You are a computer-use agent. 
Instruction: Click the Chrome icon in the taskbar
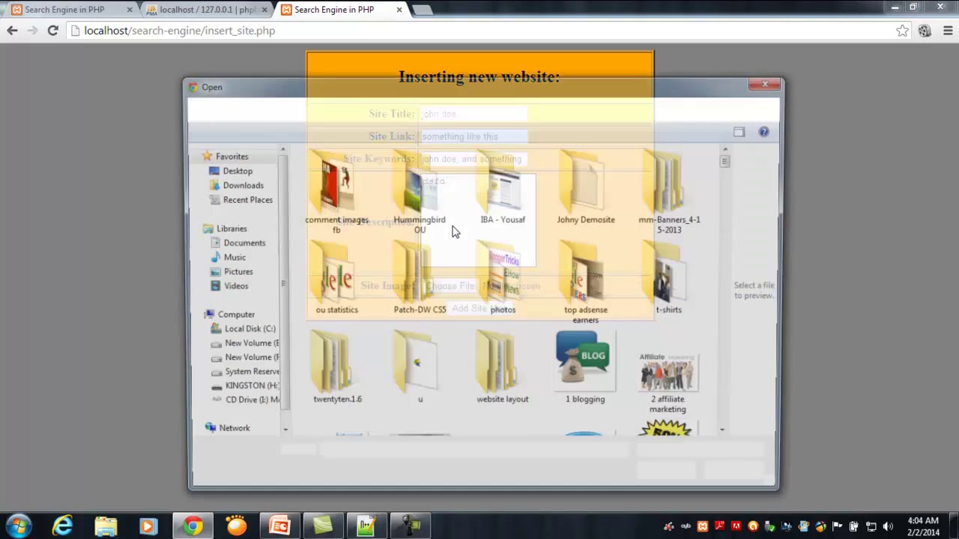click(193, 526)
